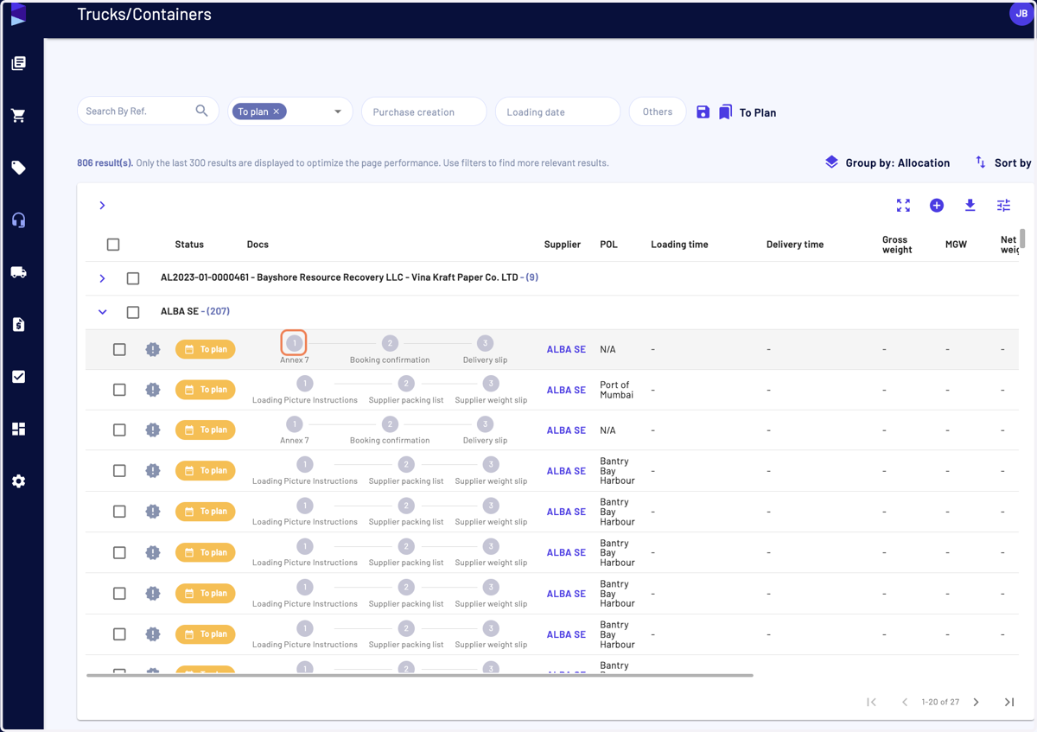The image size is (1037, 732).
Task: Collapse the ALBA SE group
Action: pos(102,312)
